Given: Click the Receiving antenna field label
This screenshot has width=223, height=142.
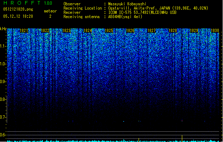Looking at the screenshot, I should coord(82,17).
